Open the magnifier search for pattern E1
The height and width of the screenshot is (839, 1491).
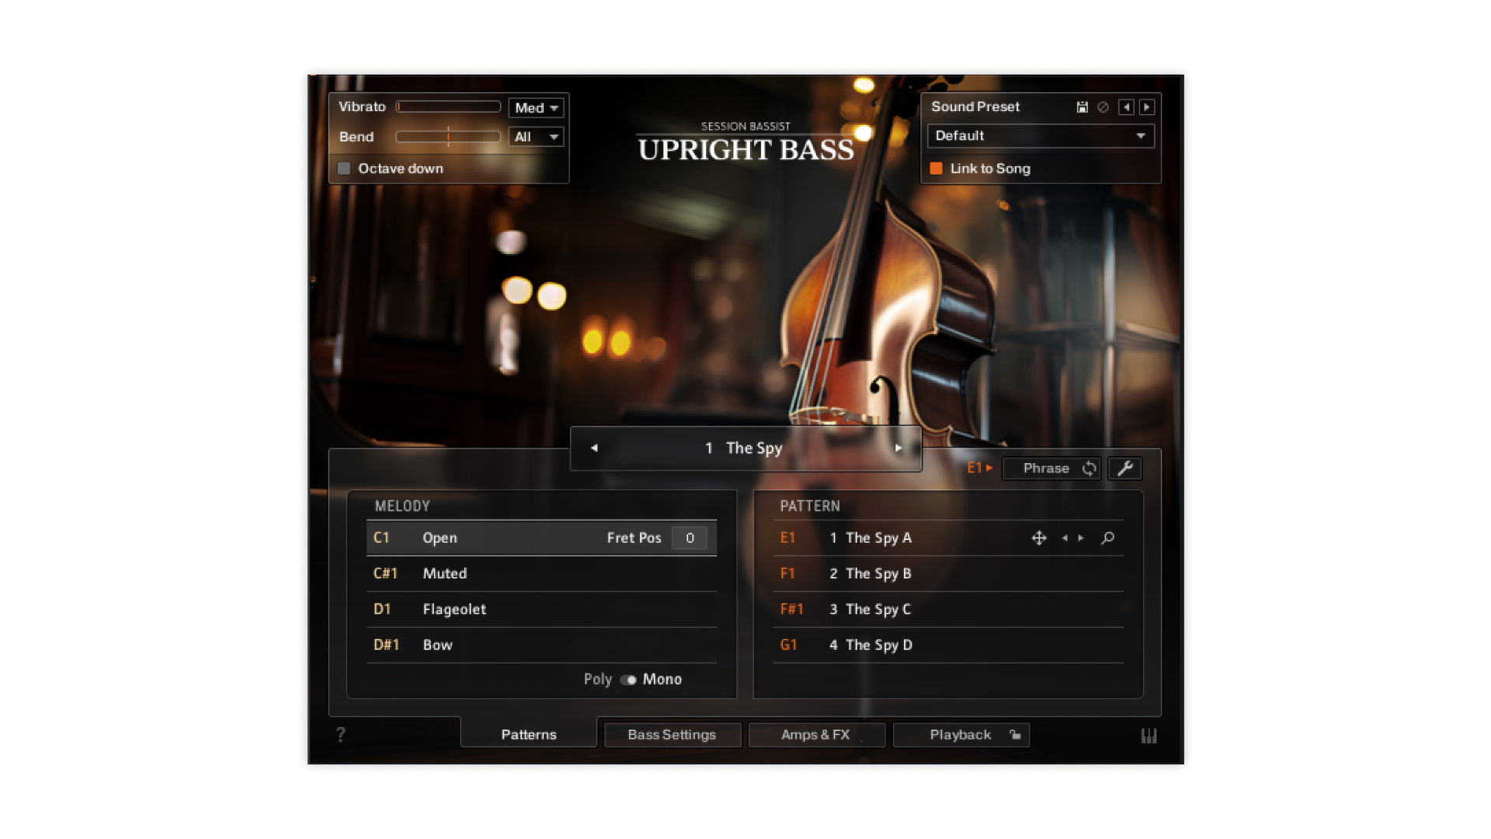point(1108,538)
